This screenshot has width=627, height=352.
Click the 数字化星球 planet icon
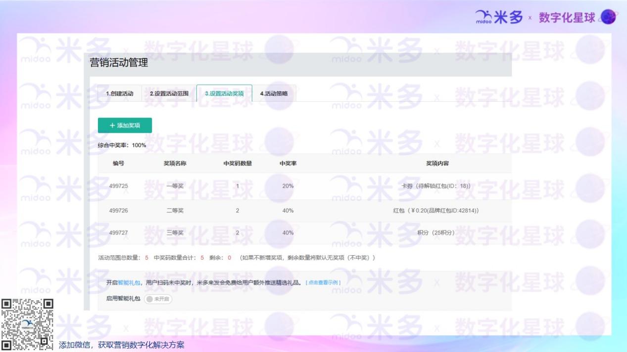click(608, 17)
